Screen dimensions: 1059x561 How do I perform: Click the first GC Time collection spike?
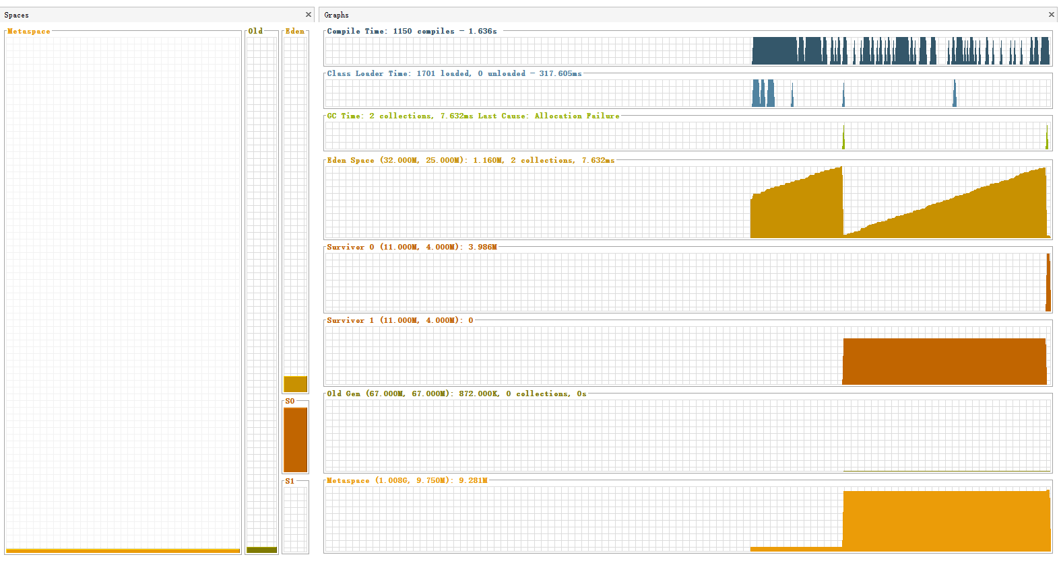pos(843,138)
